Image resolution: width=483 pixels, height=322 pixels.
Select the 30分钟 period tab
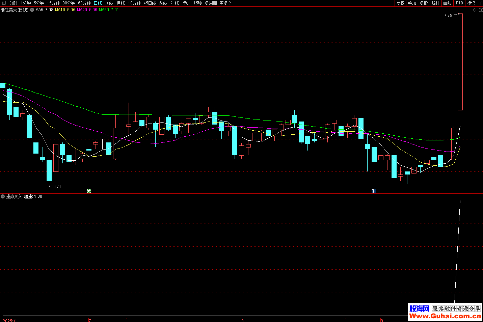pyautogui.click(x=69, y=3)
